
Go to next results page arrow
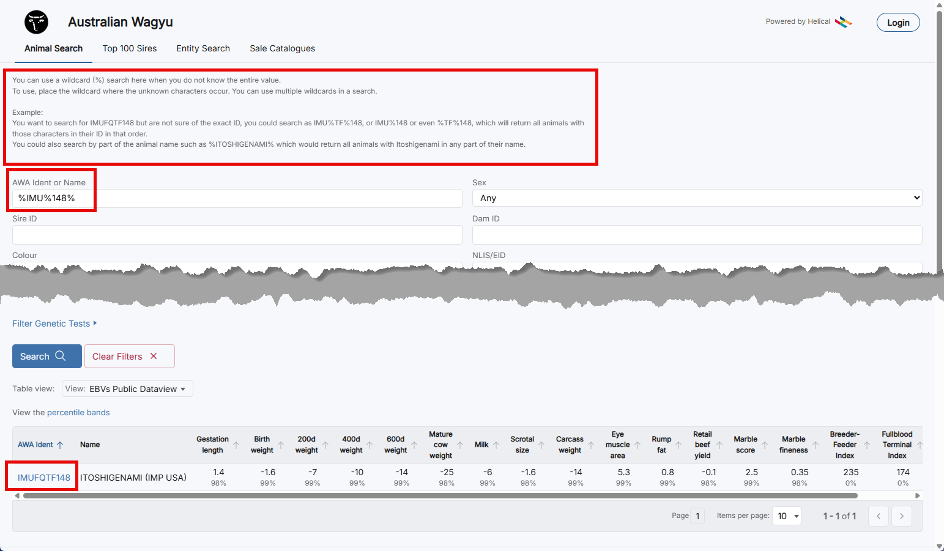(x=901, y=516)
